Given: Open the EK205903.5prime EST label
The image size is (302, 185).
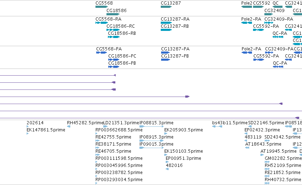Looking at the screenshot, I should 183,130.
